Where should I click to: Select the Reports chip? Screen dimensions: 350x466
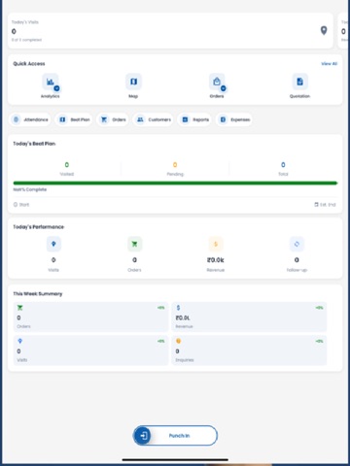pos(194,119)
